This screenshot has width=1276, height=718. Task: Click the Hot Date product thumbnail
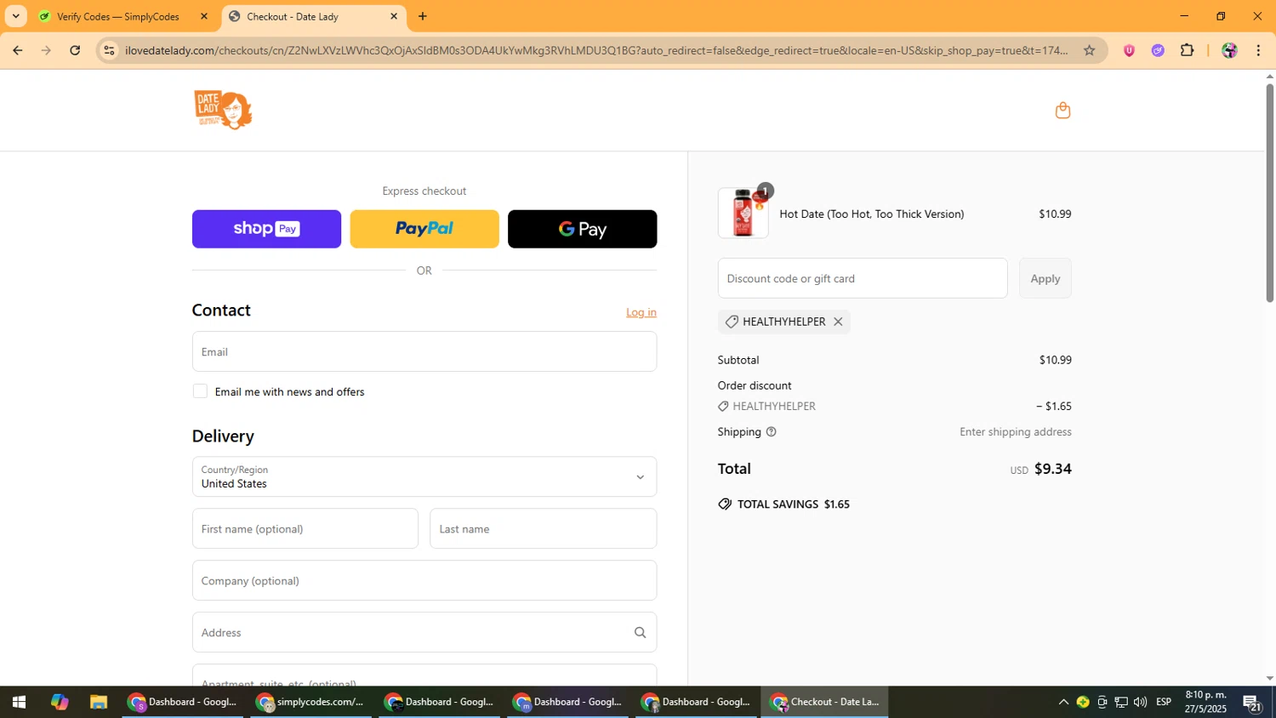(x=743, y=213)
